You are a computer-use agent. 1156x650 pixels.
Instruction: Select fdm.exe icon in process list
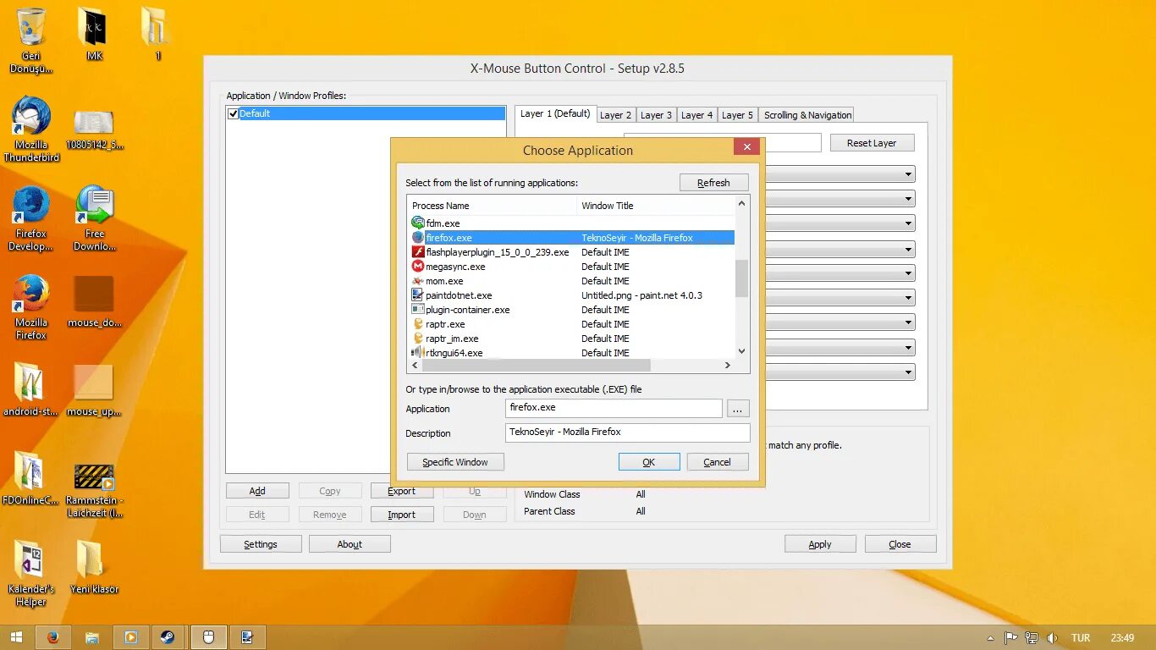click(x=417, y=223)
